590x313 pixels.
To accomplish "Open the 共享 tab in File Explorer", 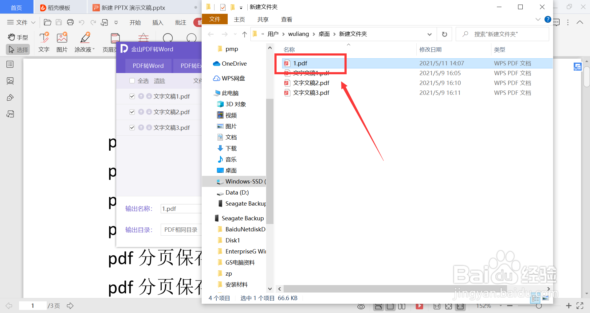I will coord(263,19).
